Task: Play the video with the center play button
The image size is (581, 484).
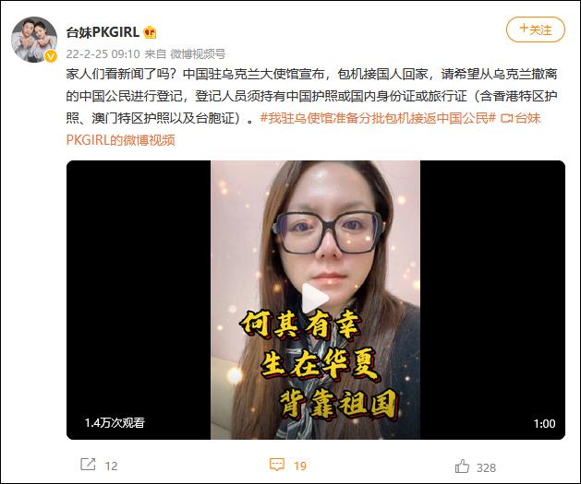Action: click(315, 298)
